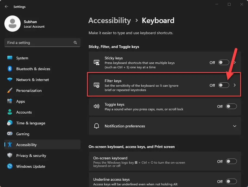Click the Windows Update refresh icon
This screenshot has height=187, width=248.
pyautogui.click(x=10, y=166)
